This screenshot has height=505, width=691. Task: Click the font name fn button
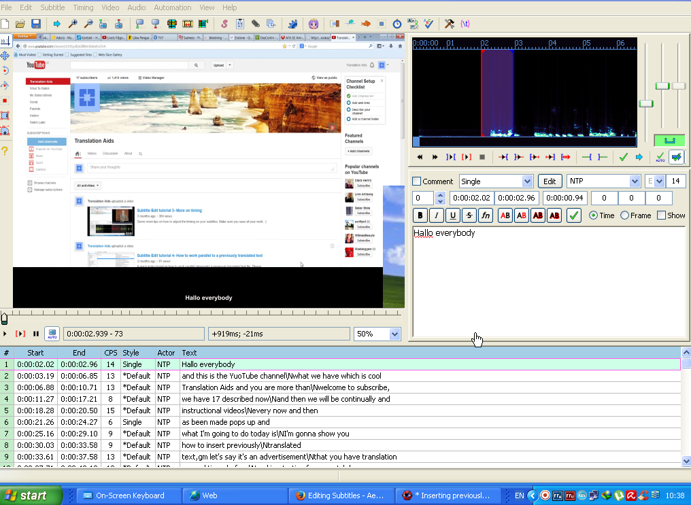[x=485, y=215]
